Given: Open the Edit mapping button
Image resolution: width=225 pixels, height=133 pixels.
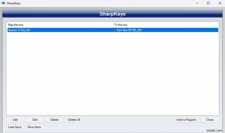Looking at the screenshot, I should point(35,120).
